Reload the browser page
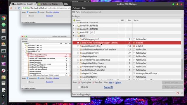 pyautogui.click(x=19, y=8)
